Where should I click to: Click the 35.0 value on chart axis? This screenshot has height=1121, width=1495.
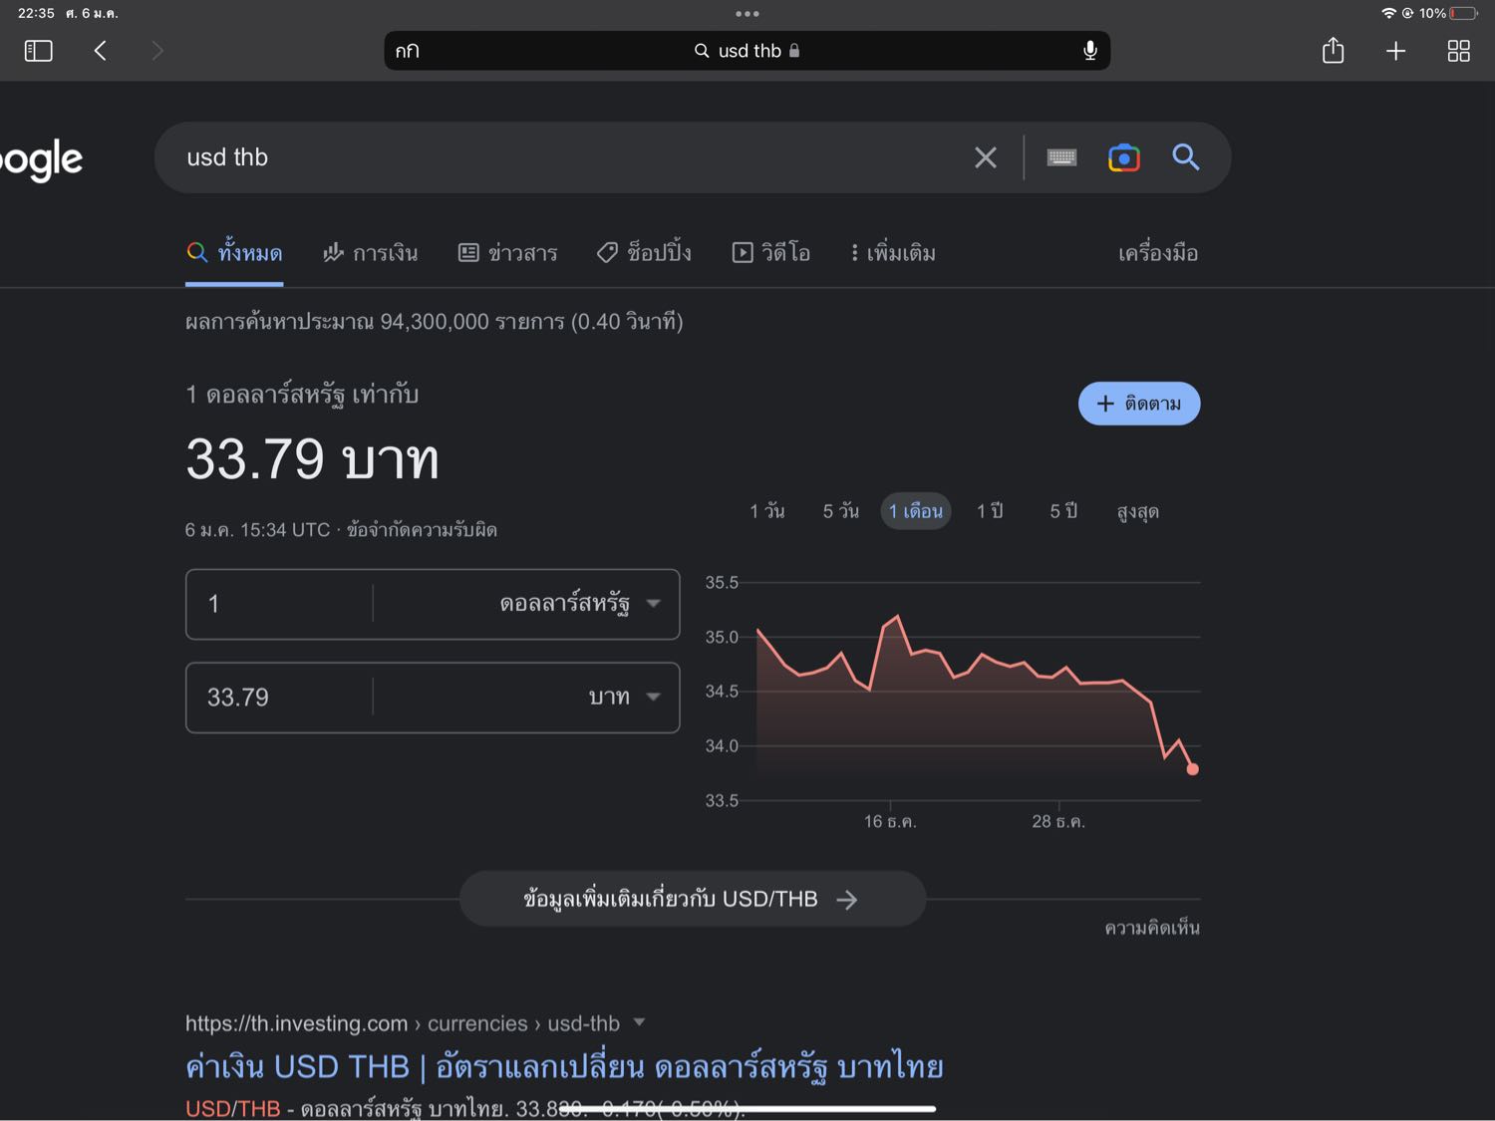pos(722,638)
